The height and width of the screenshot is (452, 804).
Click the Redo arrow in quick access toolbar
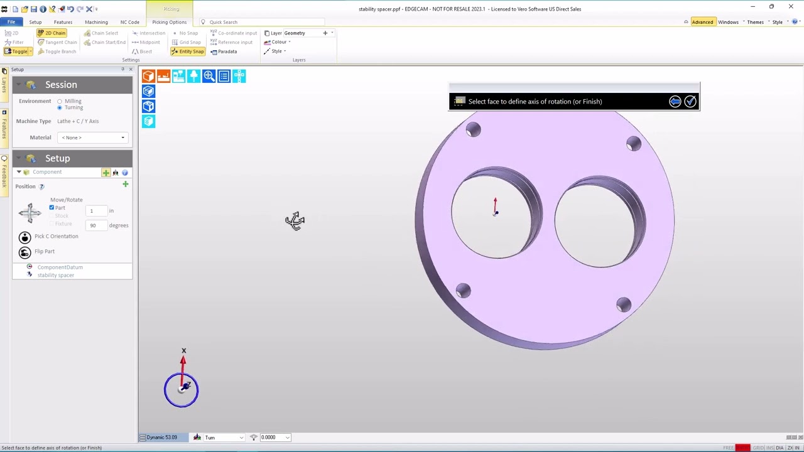click(80, 9)
